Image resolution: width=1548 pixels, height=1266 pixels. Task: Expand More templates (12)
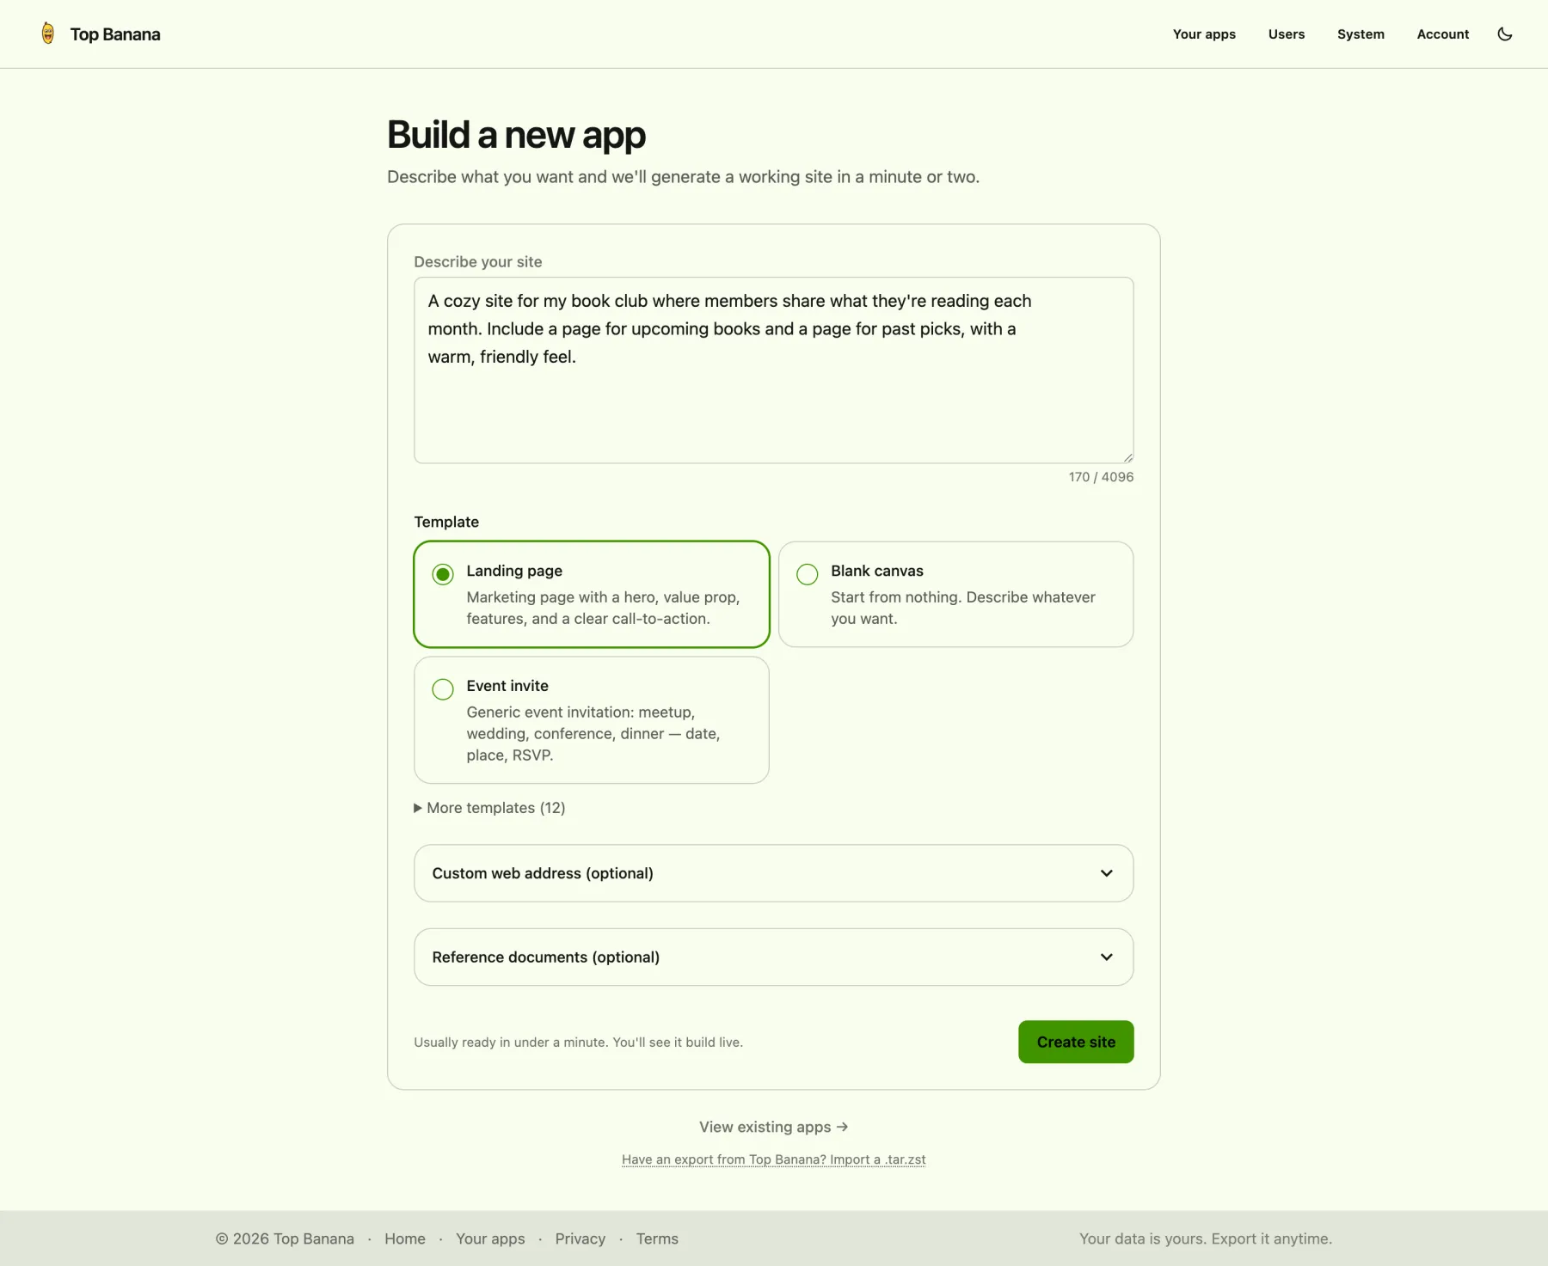pyautogui.click(x=489, y=808)
